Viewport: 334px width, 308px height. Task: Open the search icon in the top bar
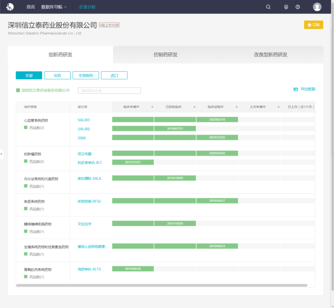[268, 7]
